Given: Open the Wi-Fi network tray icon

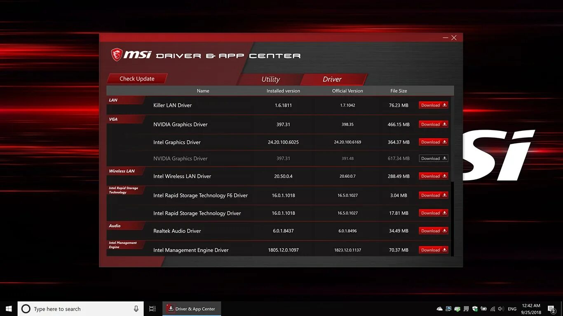Looking at the screenshot, I should point(493,309).
